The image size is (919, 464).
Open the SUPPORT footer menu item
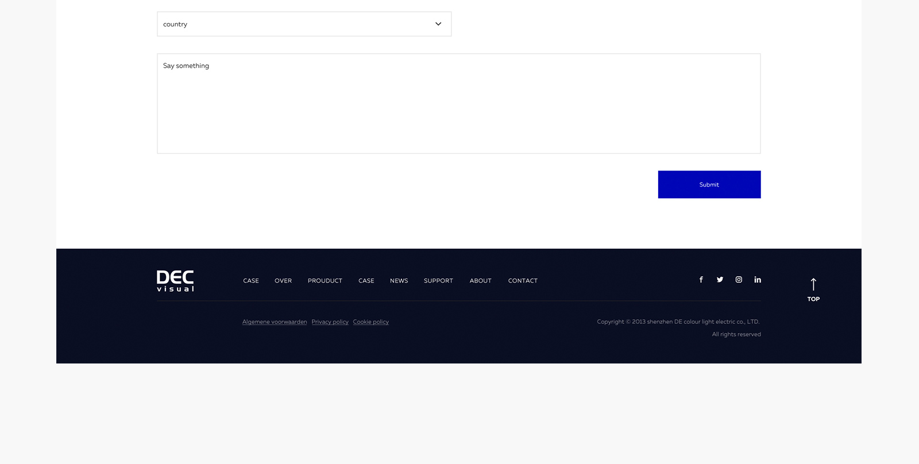point(438,281)
